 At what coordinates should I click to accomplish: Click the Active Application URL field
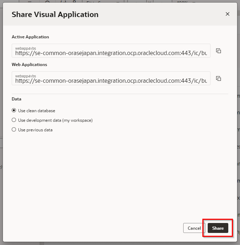tap(111, 53)
